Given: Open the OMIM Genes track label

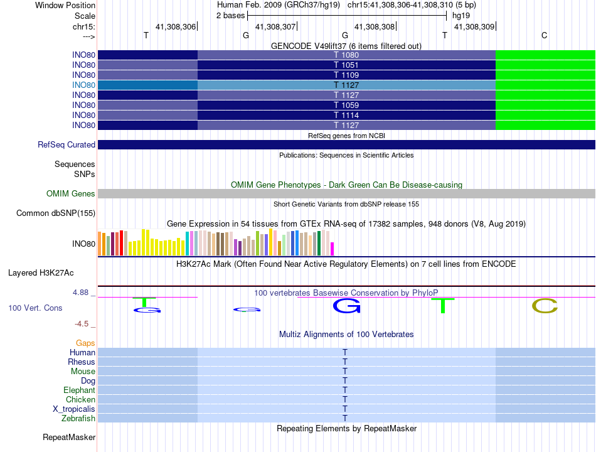Looking at the screenshot, I should (70, 193).
